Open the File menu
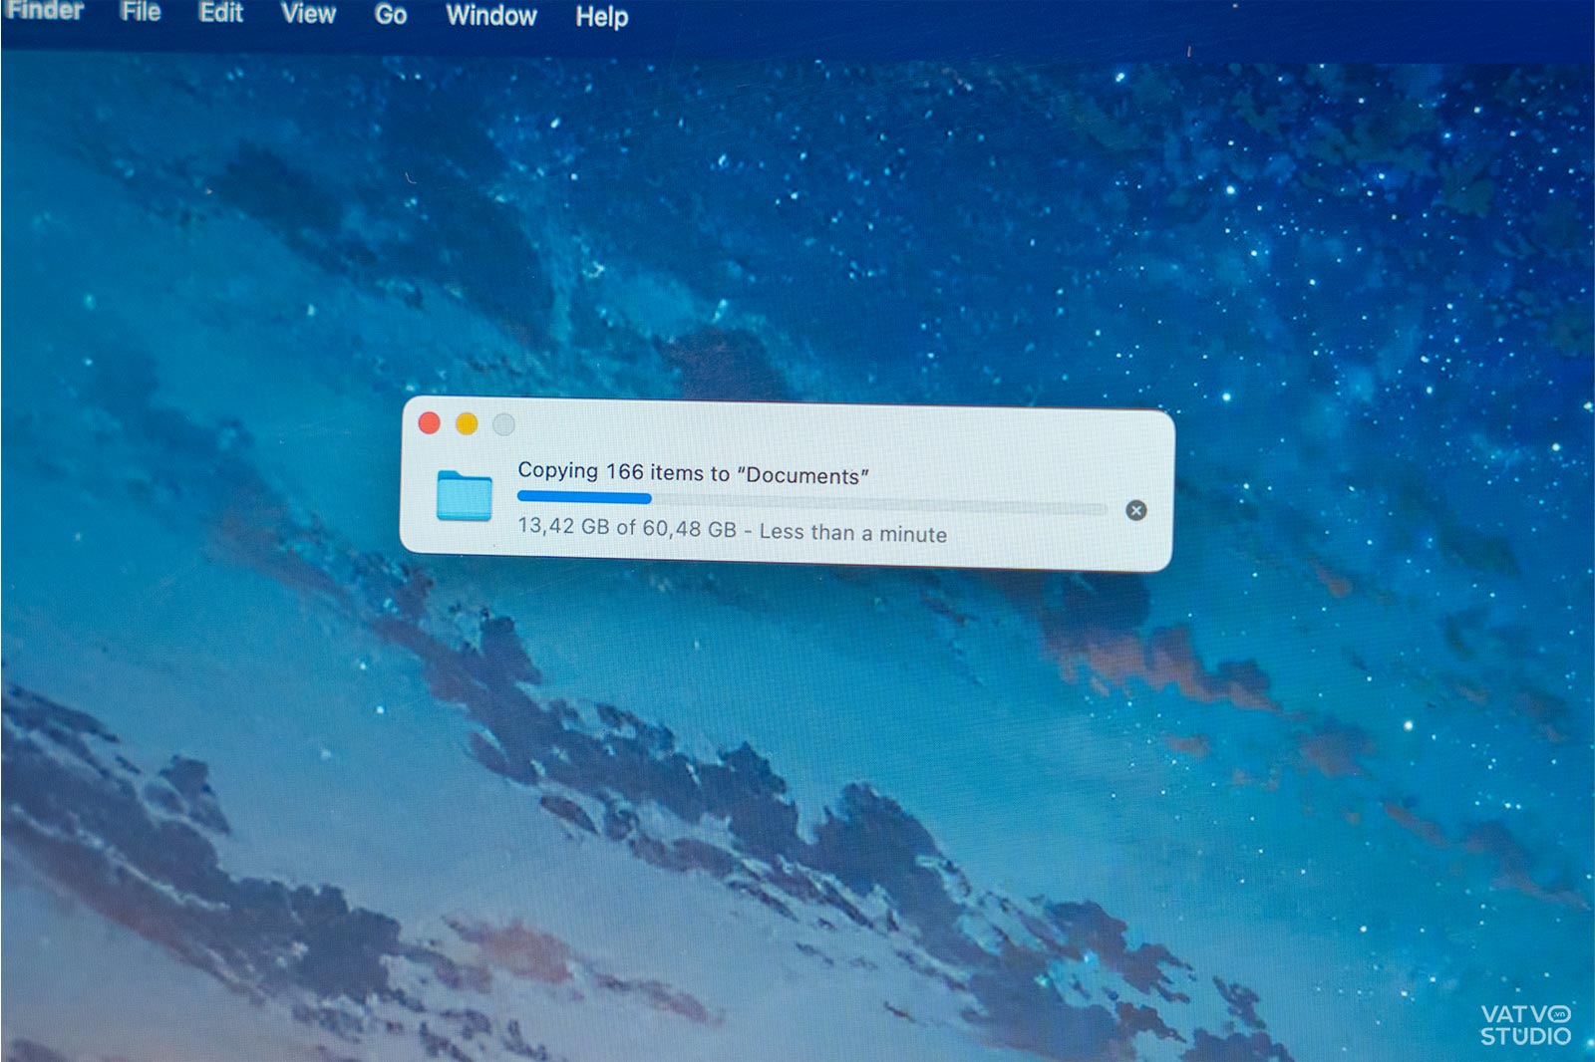1595x1062 pixels. pos(141,12)
